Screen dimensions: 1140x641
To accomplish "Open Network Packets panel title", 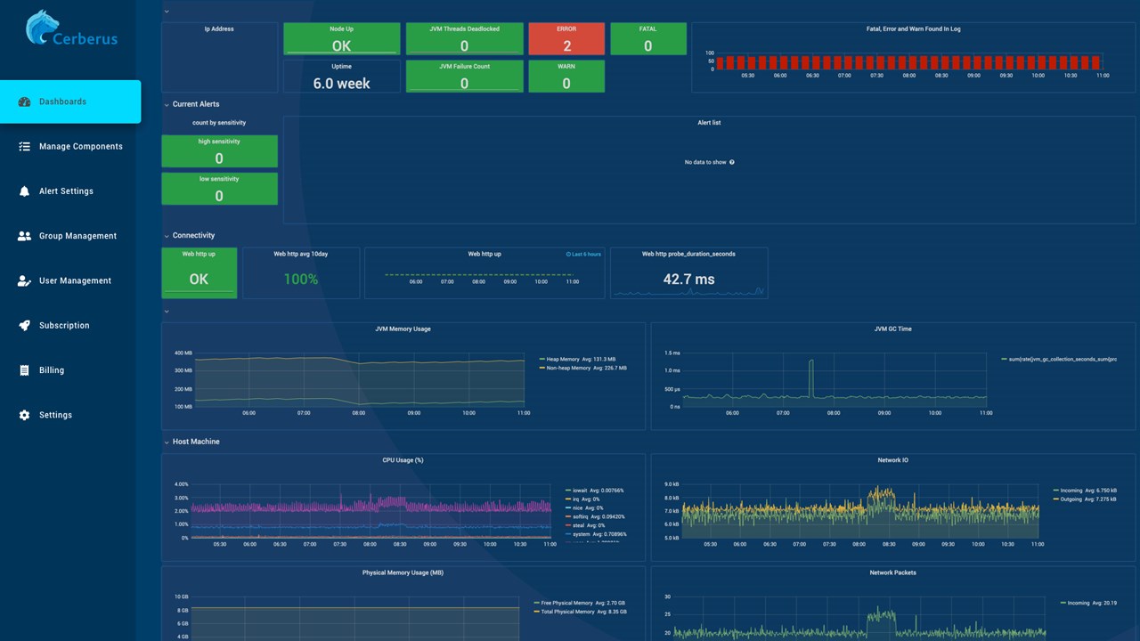I will pos(893,572).
